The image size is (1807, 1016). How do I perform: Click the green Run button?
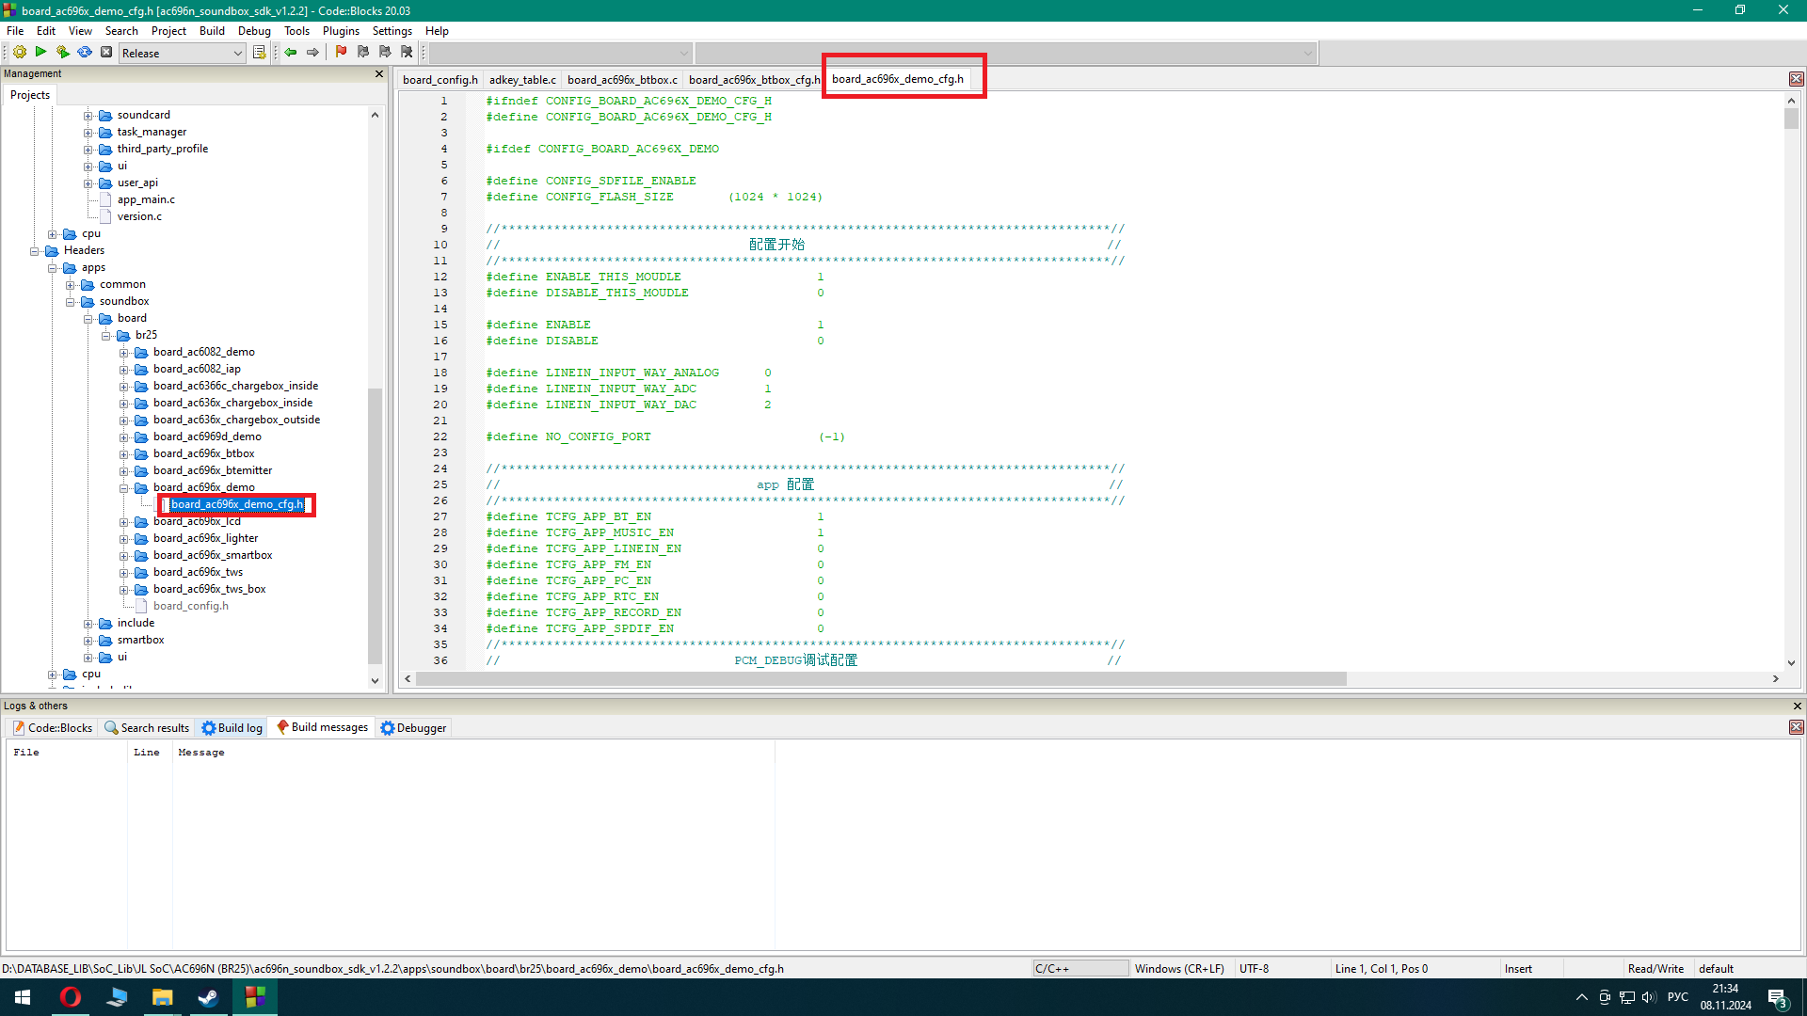pyautogui.click(x=40, y=53)
